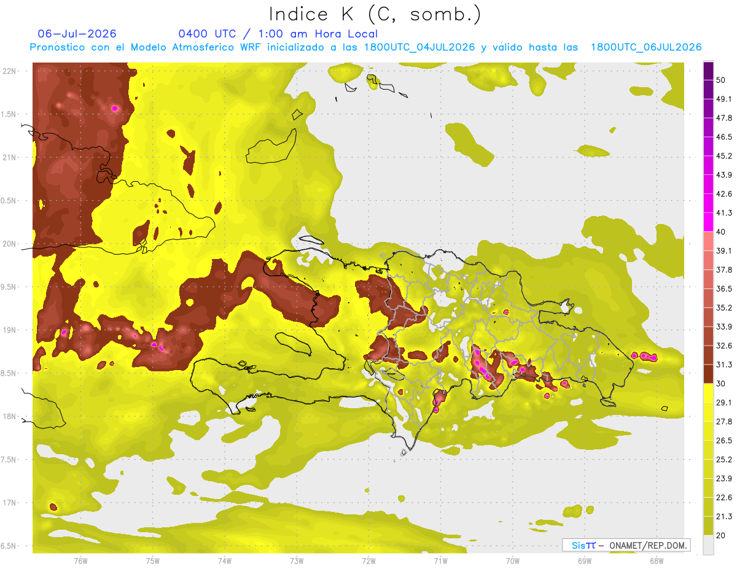Click the colorbar label "42.6"

724,194
